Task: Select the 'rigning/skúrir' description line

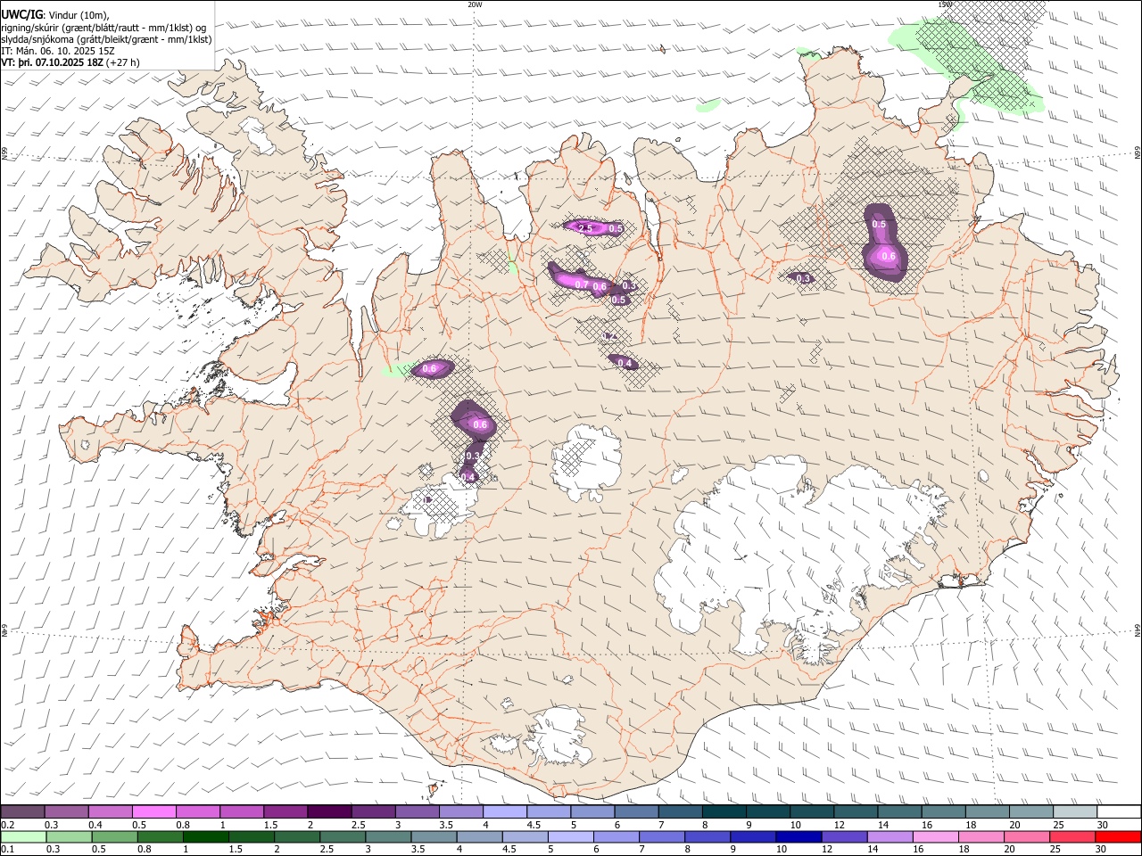Action: tap(103, 28)
